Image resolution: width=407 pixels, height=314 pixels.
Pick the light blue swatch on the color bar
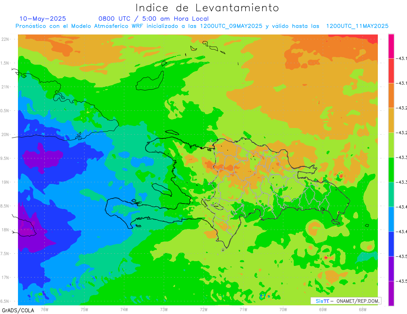pyautogui.click(x=391, y=219)
